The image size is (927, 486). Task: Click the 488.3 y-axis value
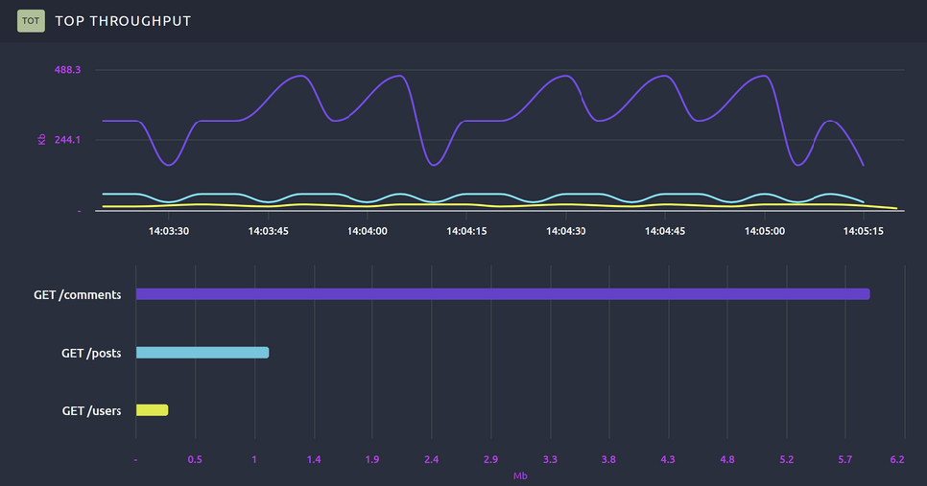66,70
